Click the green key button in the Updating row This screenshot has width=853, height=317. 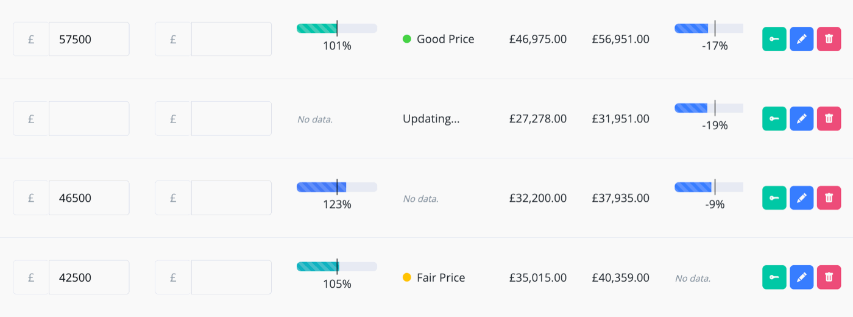[x=774, y=118]
